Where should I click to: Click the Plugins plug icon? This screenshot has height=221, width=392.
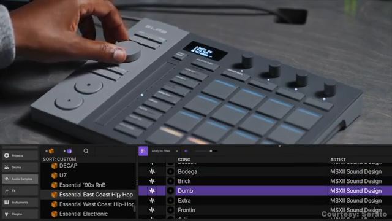click(x=7, y=214)
